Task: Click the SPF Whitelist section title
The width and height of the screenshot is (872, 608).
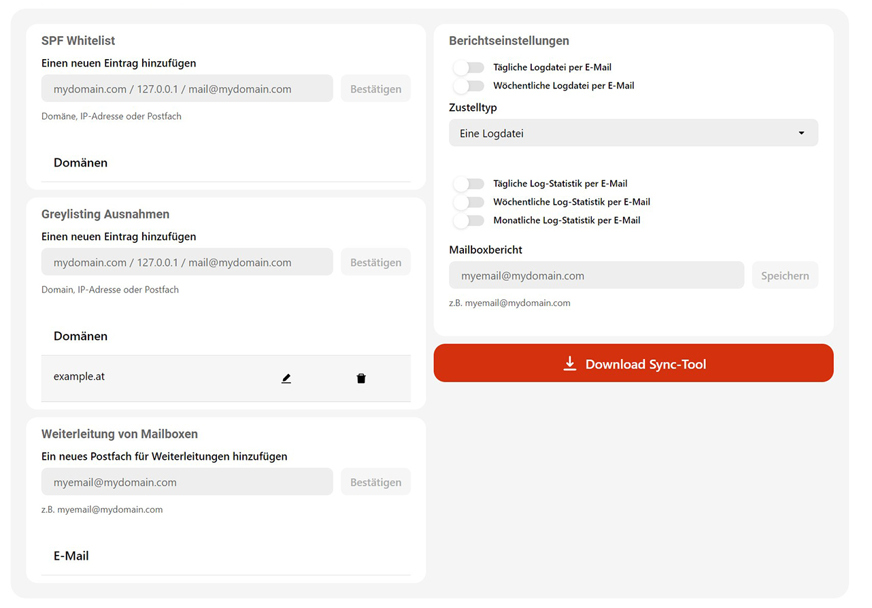Action: click(78, 41)
